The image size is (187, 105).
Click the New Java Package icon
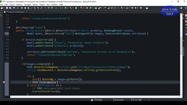click(x=87, y=8)
